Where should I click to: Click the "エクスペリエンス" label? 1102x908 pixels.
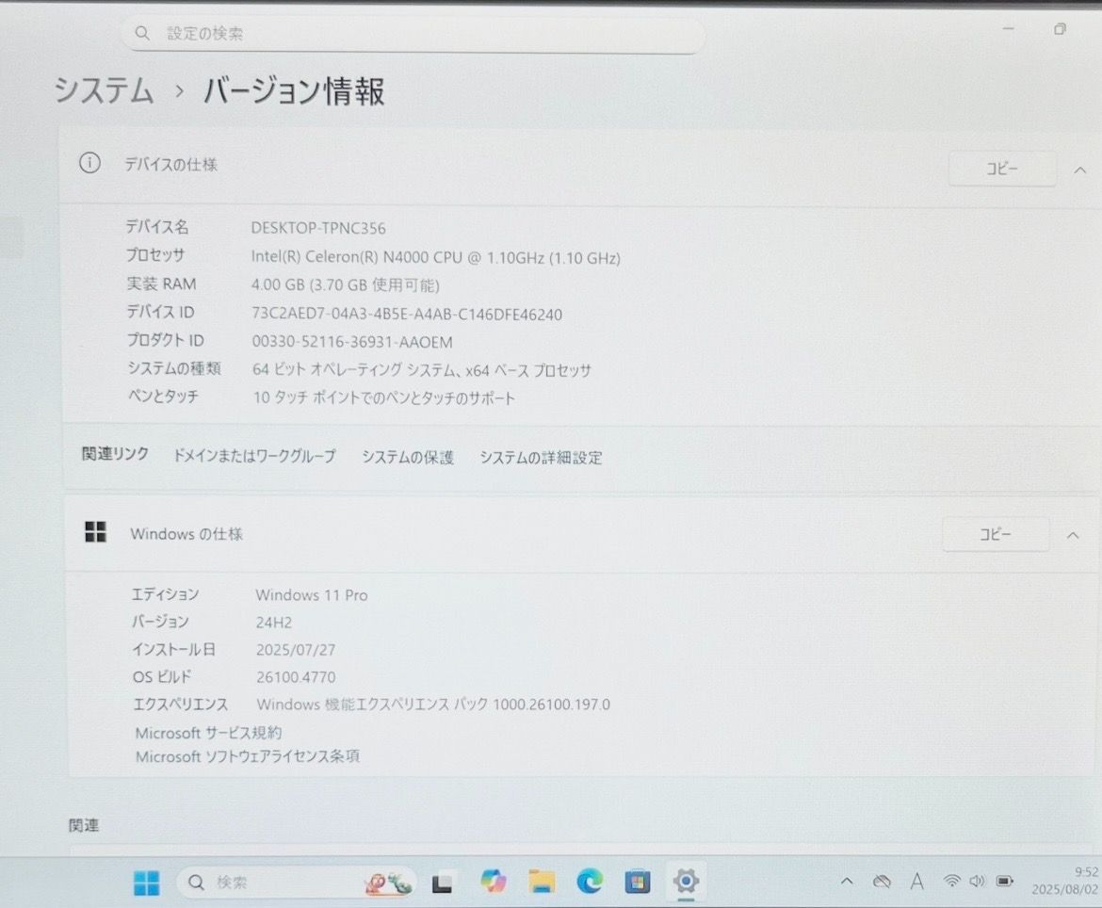tap(181, 705)
